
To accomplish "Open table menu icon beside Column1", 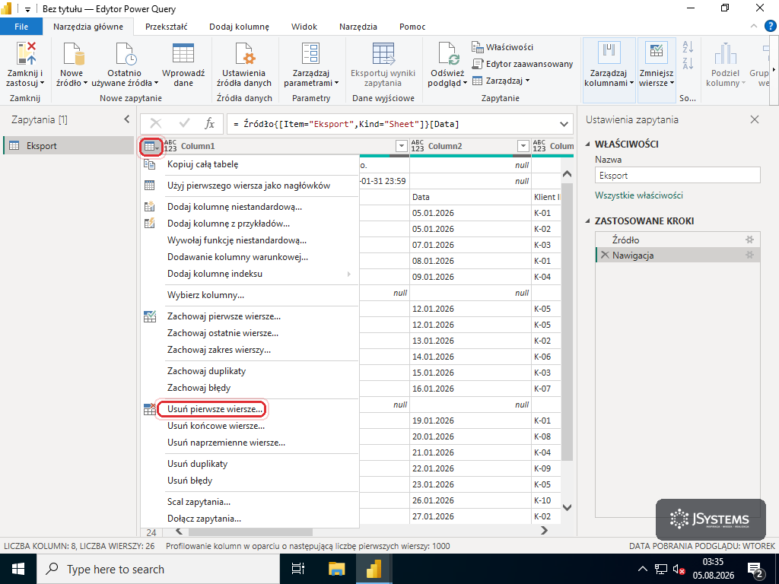I will pyautogui.click(x=151, y=147).
